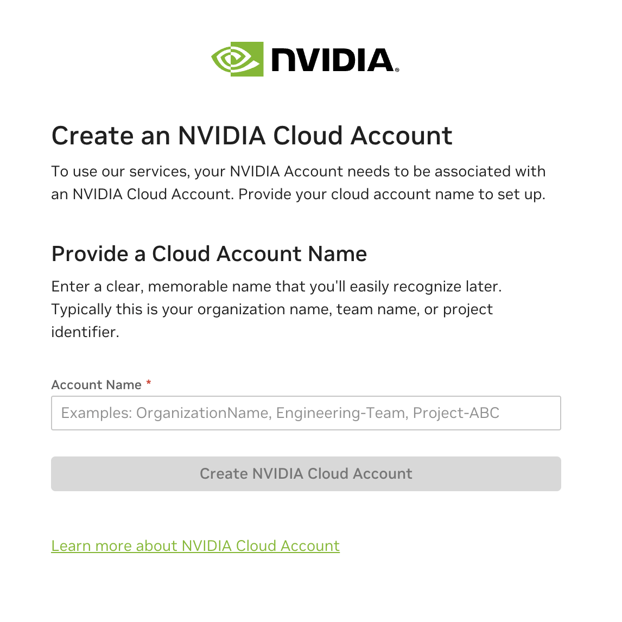Click the "Examples:" placeholder text in the field
The width and height of the screenshot is (622, 622).
click(97, 413)
